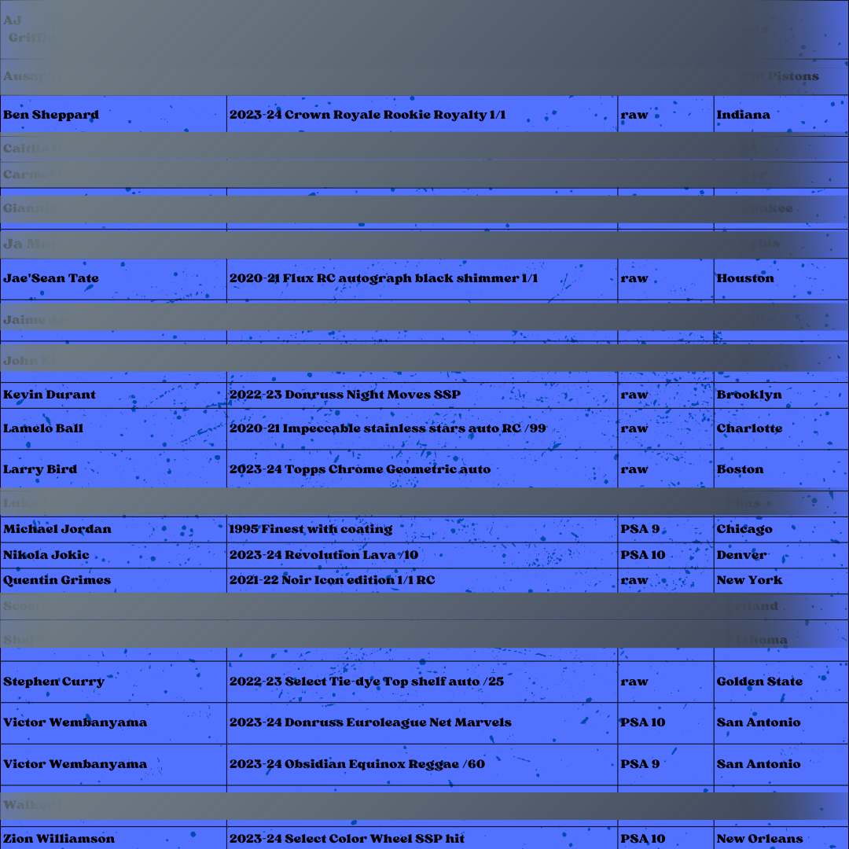Select the Larry Bird name cell
The height and width of the screenshot is (849, 849).
pyautogui.click(x=40, y=469)
